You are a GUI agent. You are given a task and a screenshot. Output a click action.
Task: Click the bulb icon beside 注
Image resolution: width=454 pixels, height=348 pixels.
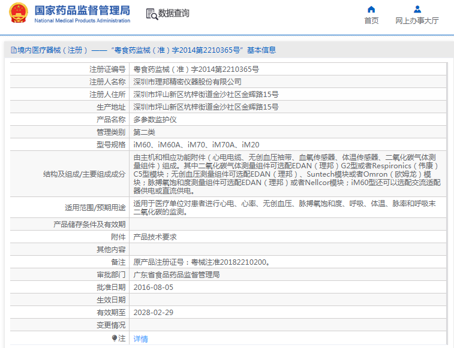pyautogui.click(x=115, y=338)
